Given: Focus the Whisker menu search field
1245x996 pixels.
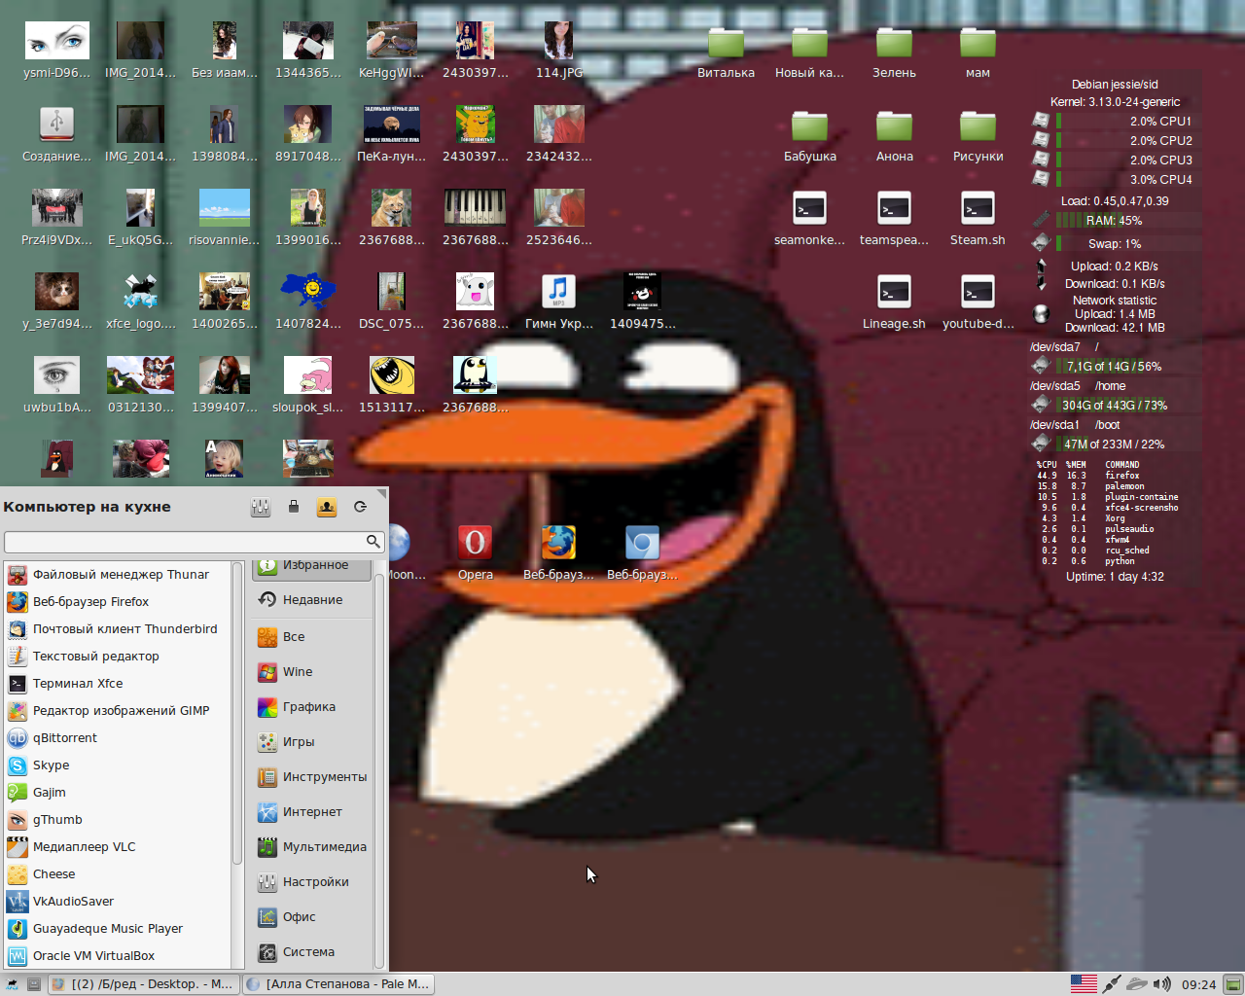Looking at the screenshot, I should pyautogui.click(x=195, y=541).
